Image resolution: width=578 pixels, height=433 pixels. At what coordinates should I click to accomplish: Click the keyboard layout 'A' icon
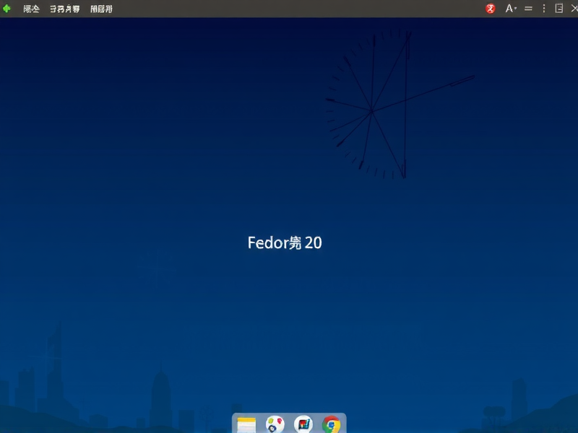pos(508,8)
